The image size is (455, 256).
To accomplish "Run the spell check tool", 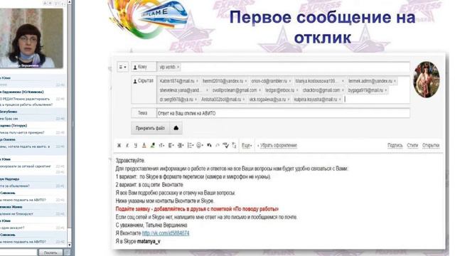I will click(226, 145).
